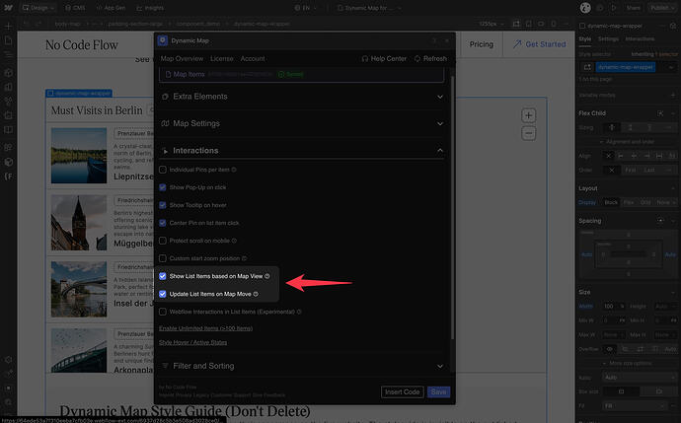Image resolution: width=681 pixels, height=423 pixels.
Task: Open the Components box icon in sidebar
Action: [x=8, y=72]
